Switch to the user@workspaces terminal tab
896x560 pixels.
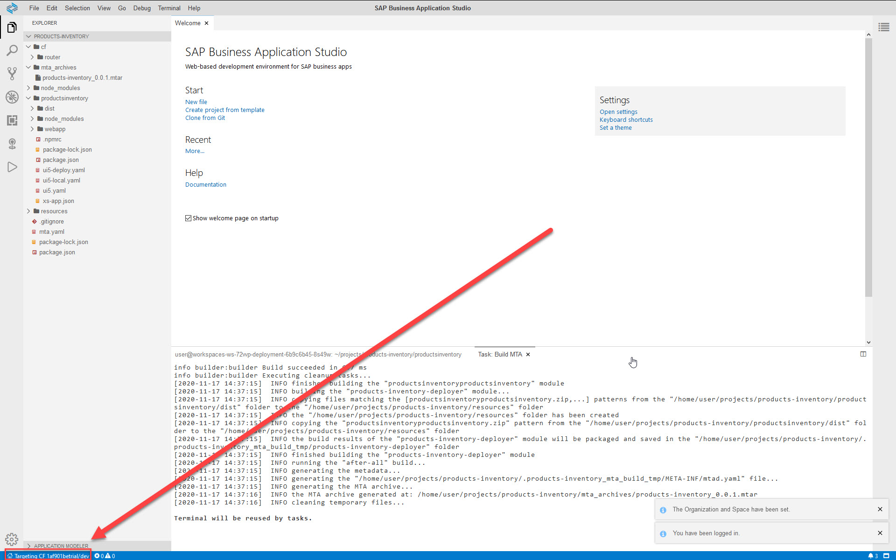(318, 355)
